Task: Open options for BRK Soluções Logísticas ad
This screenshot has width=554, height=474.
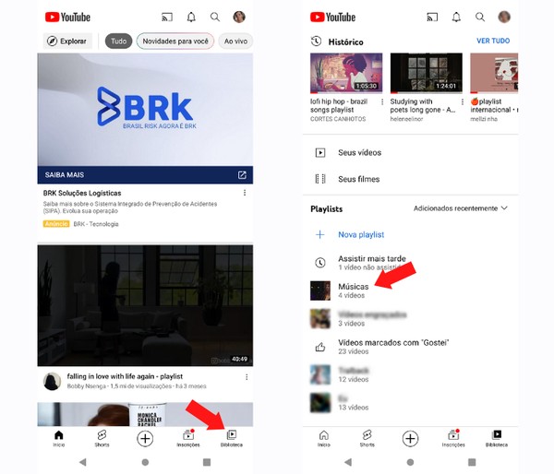Action: coord(245,193)
